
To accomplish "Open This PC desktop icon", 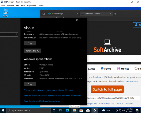I will (5, 13).
